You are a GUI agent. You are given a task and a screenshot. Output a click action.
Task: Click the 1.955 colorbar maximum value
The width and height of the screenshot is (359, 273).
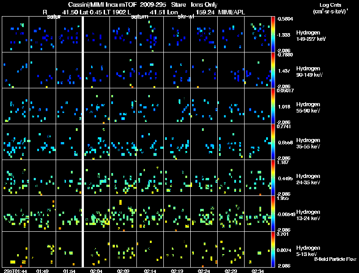coord(283,198)
